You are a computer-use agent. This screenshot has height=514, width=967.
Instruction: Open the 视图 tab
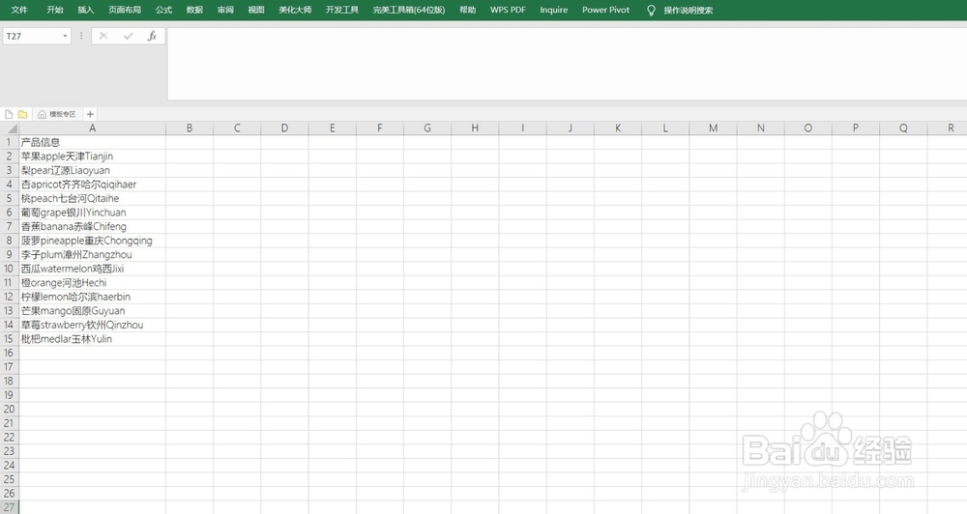click(x=256, y=10)
